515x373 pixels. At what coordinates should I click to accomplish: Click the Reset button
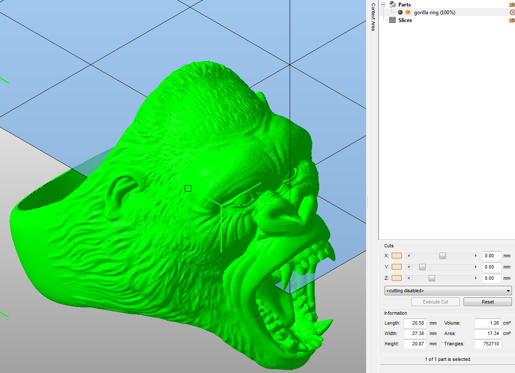pos(488,302)
